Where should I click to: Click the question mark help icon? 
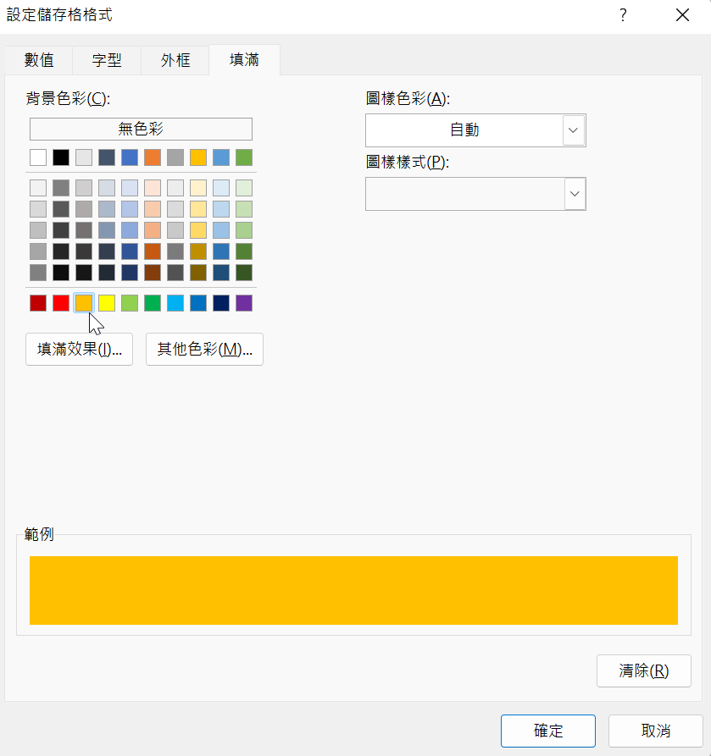[x=623, y=15]
